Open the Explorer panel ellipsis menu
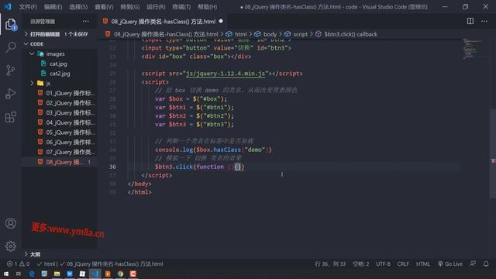 [x=86, y=21]
